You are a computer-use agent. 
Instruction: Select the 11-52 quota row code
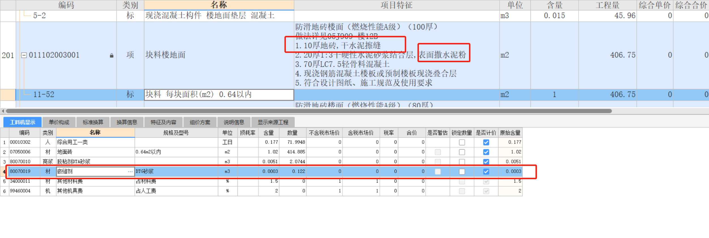[44, 94]
